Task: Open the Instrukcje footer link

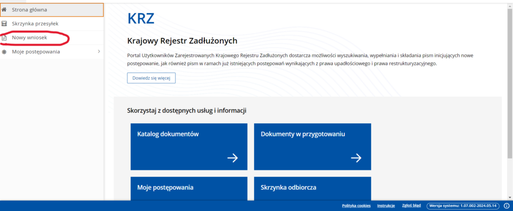Action: [x=386, y=206]
